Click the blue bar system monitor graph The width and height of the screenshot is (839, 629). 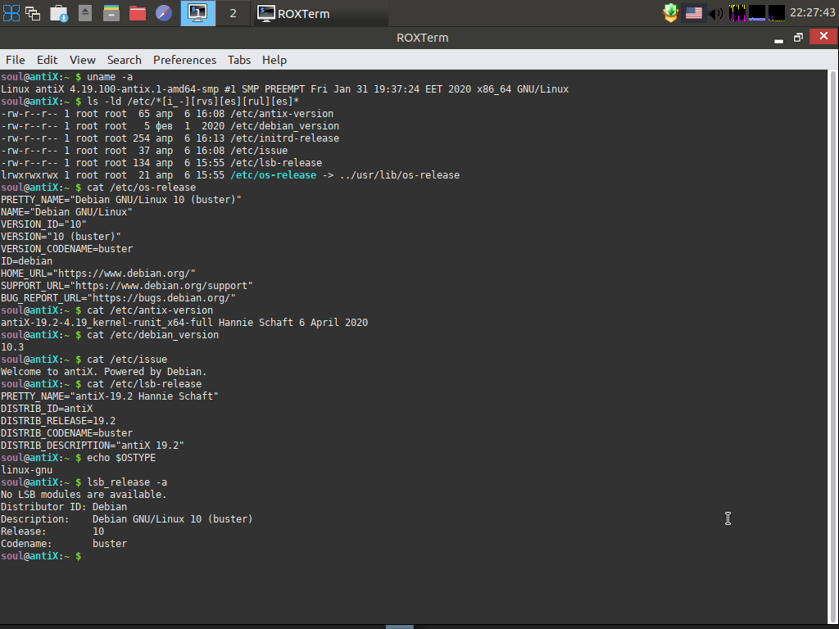[x=757, y=13]
